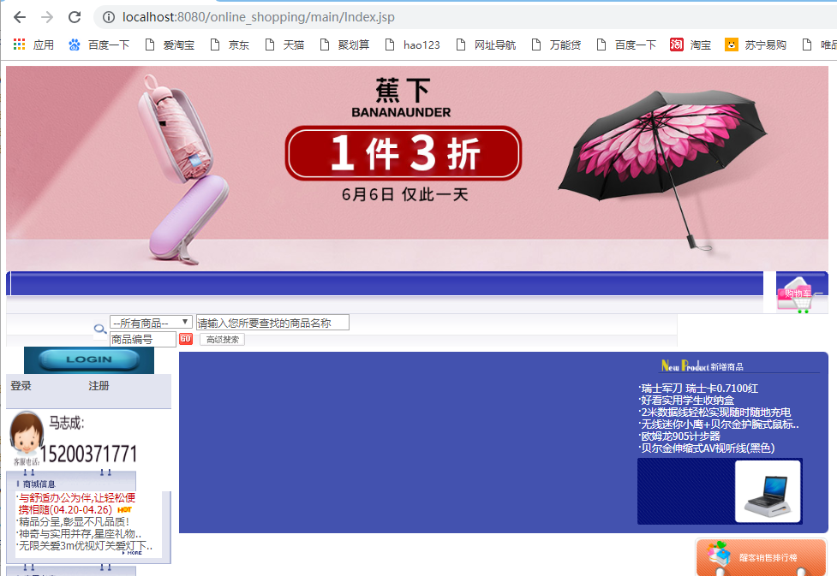
Task: Click the MORE link in 商城信息
Action: (x=133, y=553)
